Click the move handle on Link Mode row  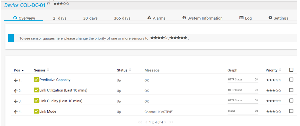pos(16,112)
